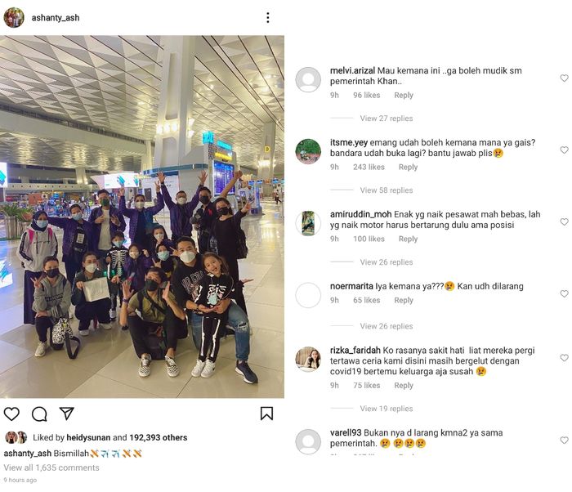Like itsme.yey's comment heart
This screenshot has width=572, height=492.
[x=565, y=150]
